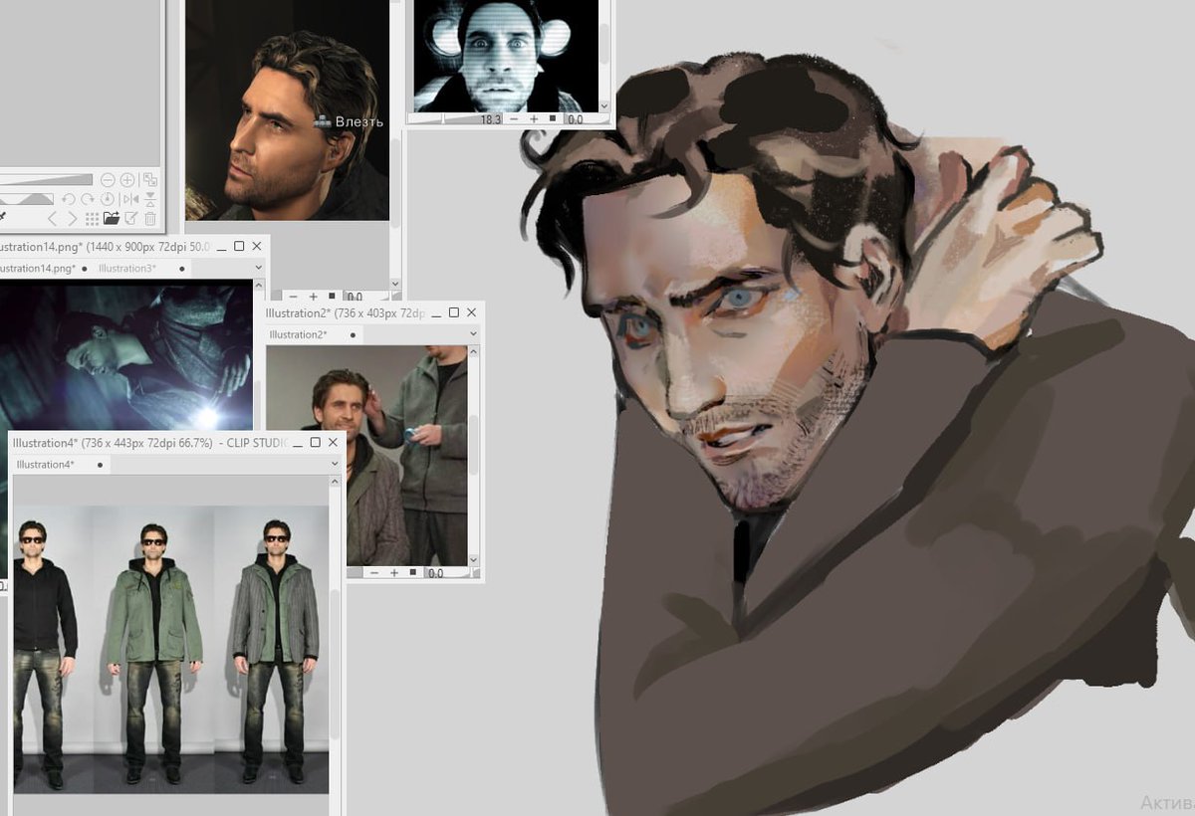Maximize the Illustration4 window
This screenshot has height=816, width=1195.
(x=315, y=442)
